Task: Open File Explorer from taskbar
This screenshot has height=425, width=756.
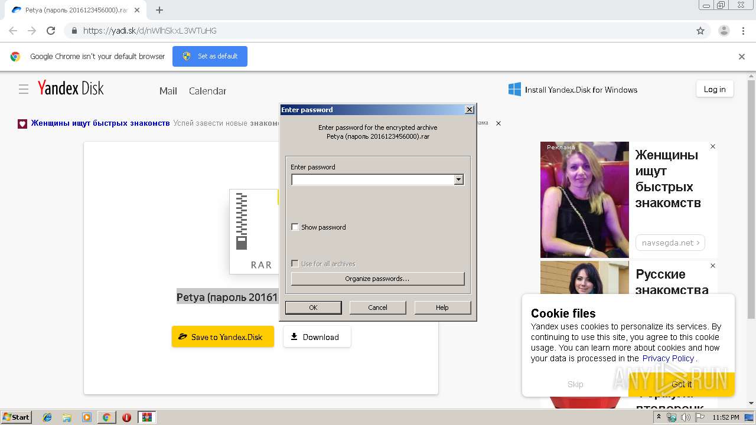Action: point(67,417)
